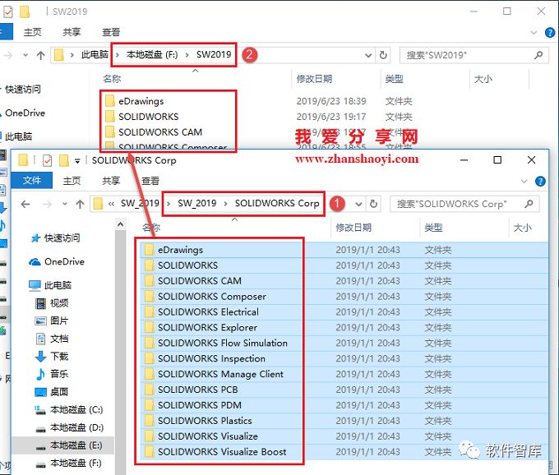This screenshot has height=475, width=559.
Task: Select SOLIDWORKS CAM folder in SW2019 window
Action: tap(160, 132)
